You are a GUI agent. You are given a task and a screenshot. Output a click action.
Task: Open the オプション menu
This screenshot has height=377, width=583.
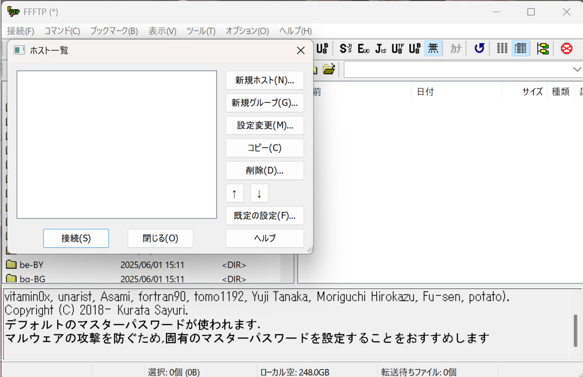tap(247, 31)
